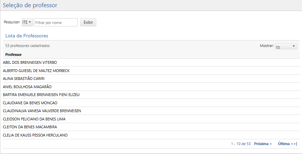
Task: Click the Seleção de professor title
Action: (30, 5)
